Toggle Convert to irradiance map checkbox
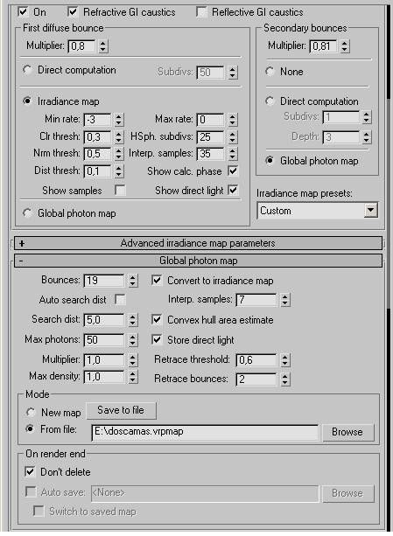 point(157,281)
